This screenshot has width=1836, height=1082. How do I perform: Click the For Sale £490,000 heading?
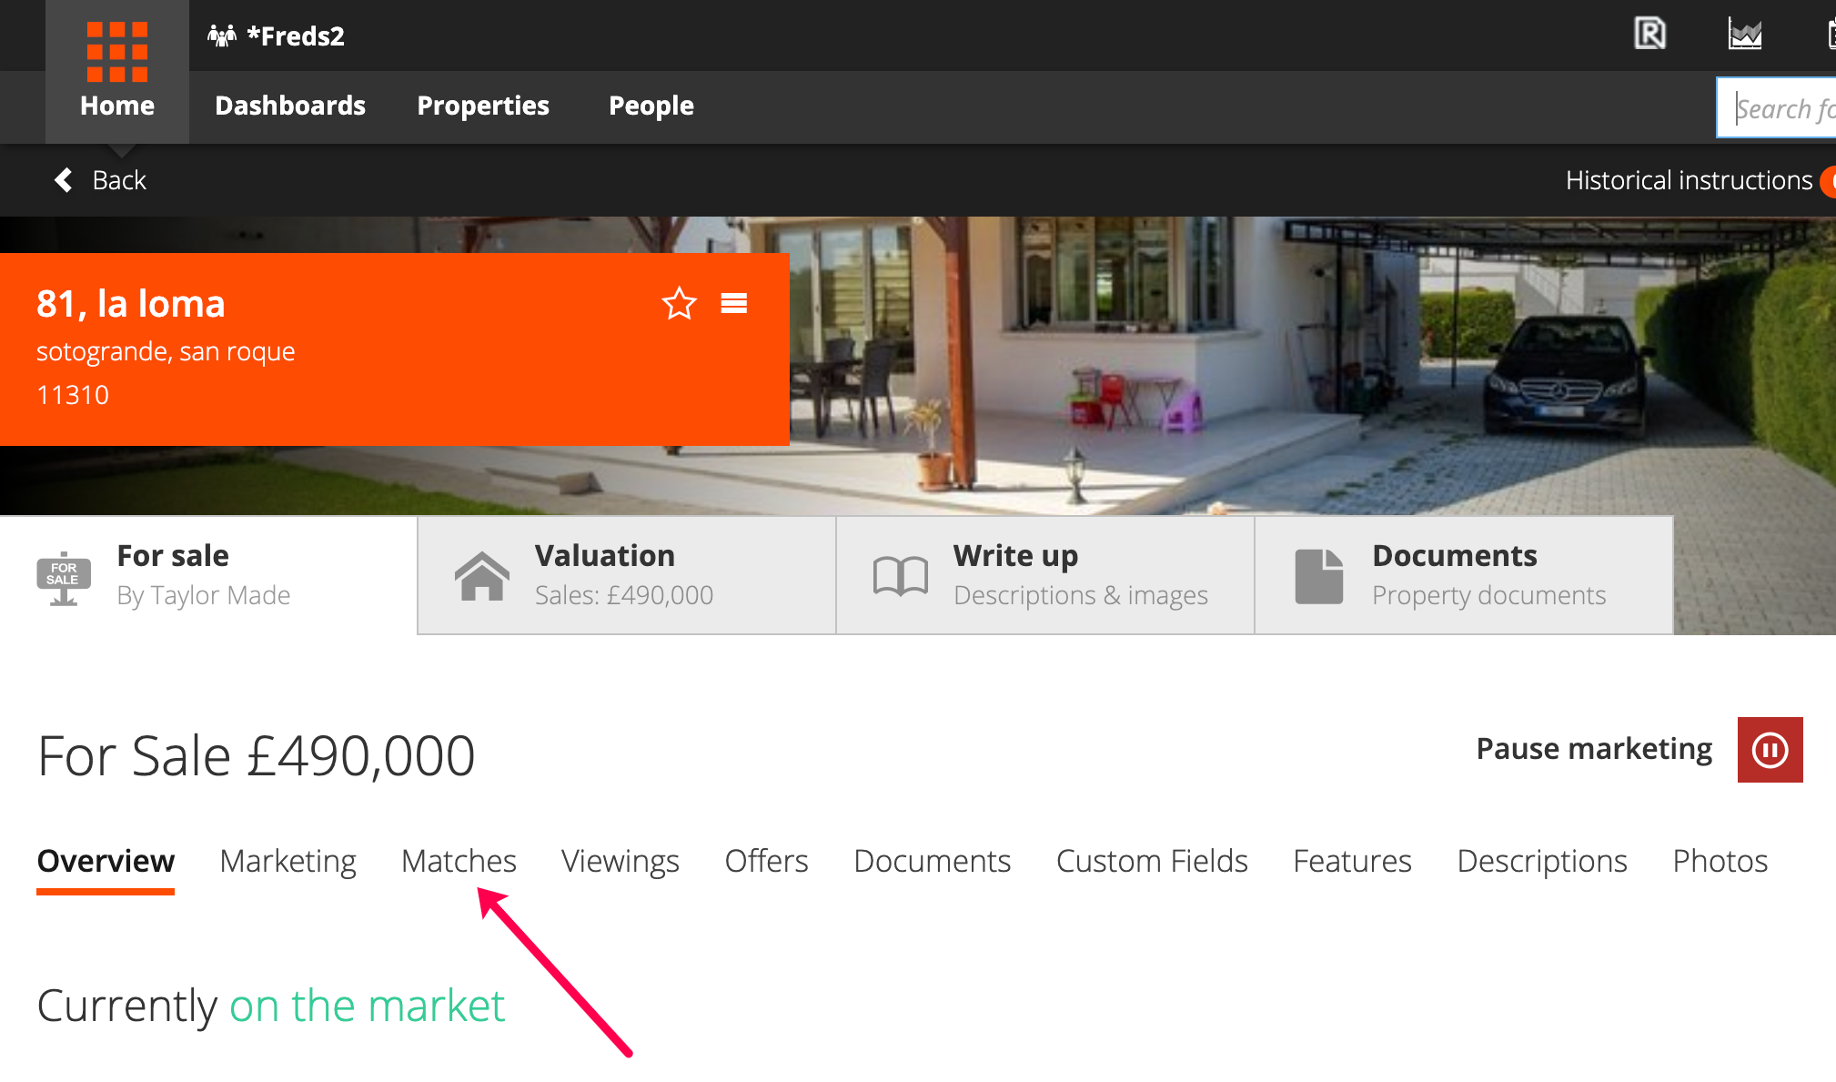point(257,755)
